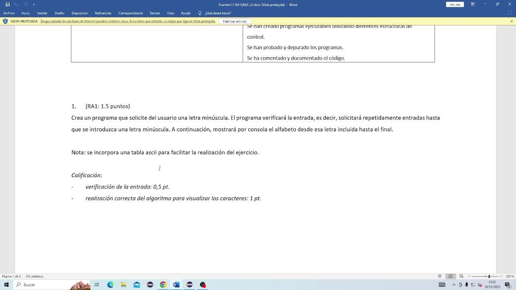Switch to the Vista ribbon tab

pos(171,13)
